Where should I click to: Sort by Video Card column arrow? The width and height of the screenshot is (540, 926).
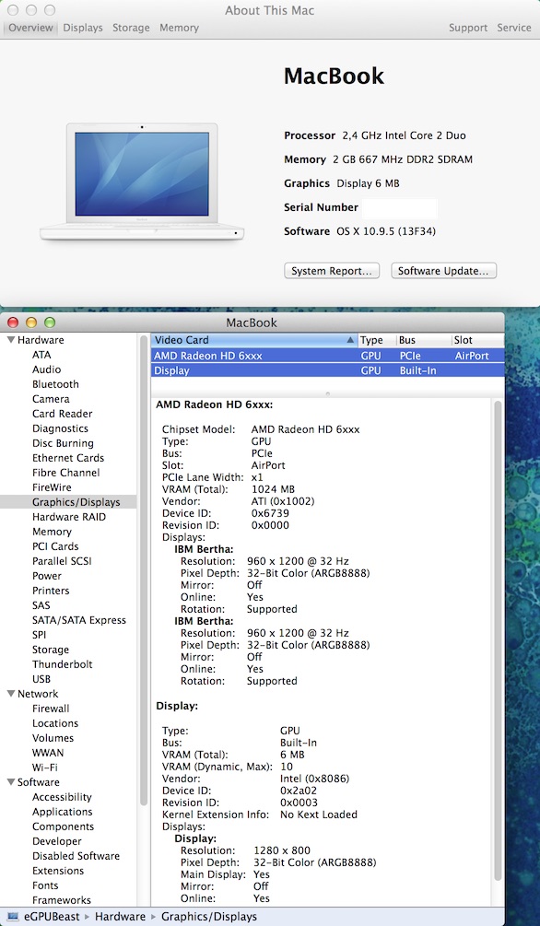click(350, 340)
